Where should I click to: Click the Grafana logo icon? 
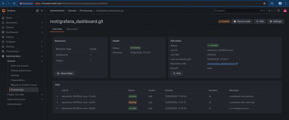[3, 11]
